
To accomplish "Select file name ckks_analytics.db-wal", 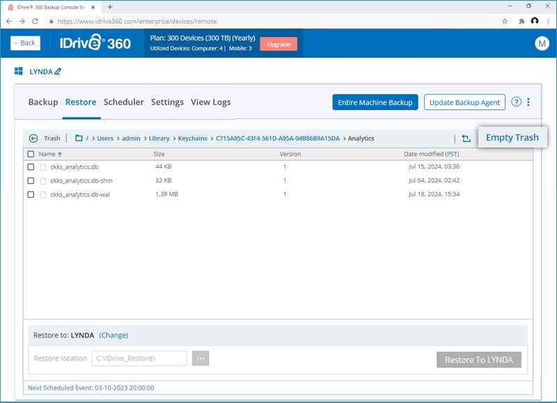I will 80,195.
